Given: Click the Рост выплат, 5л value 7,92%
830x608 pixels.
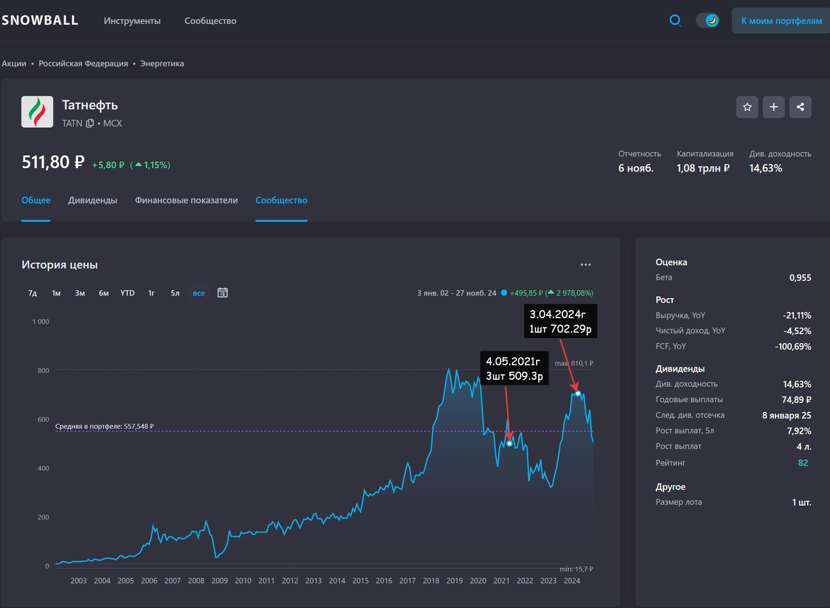Looking at the screenshot, I should [x=799, y=432].
